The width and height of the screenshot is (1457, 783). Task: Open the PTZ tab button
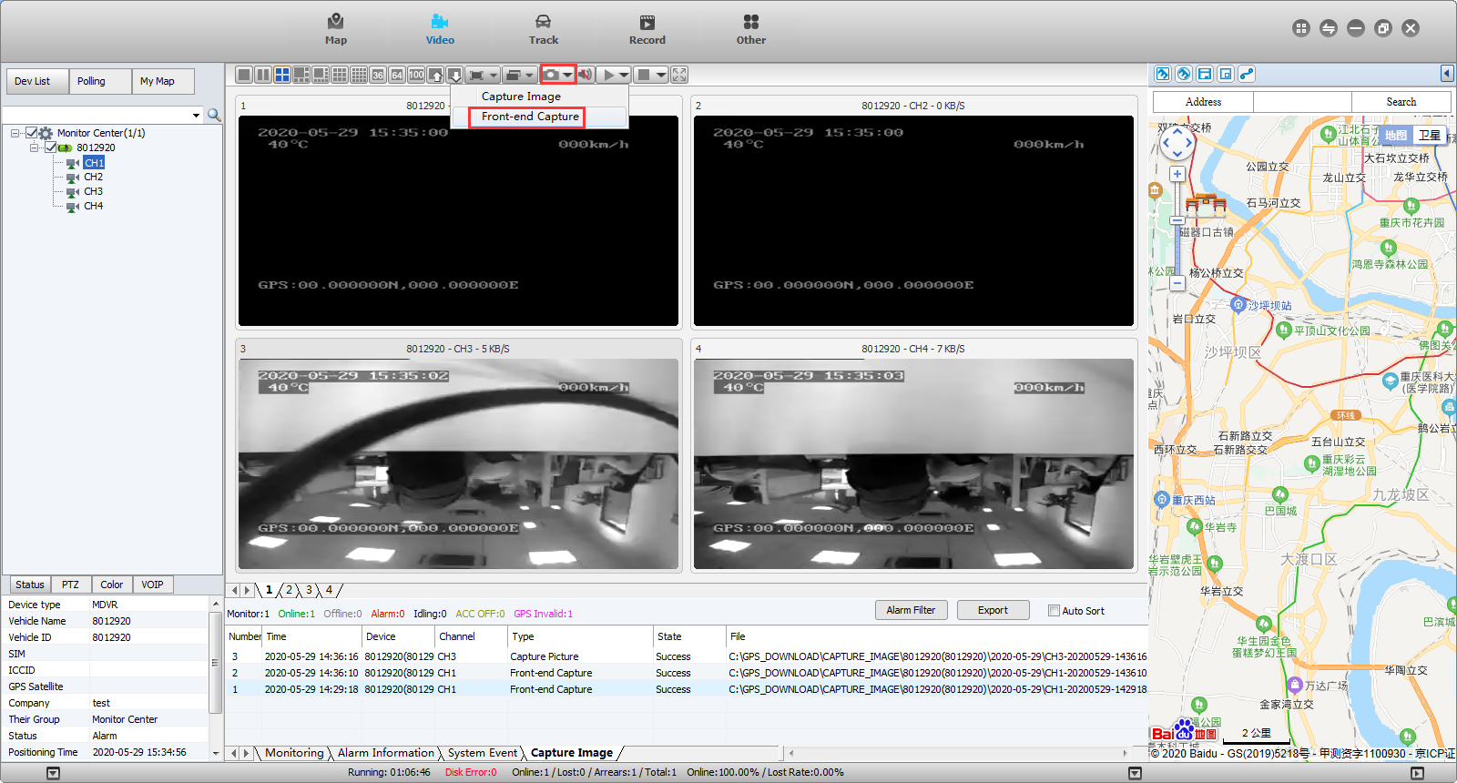(70, 585)
